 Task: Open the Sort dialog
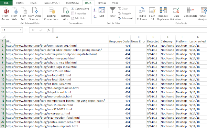click(102, 12)
